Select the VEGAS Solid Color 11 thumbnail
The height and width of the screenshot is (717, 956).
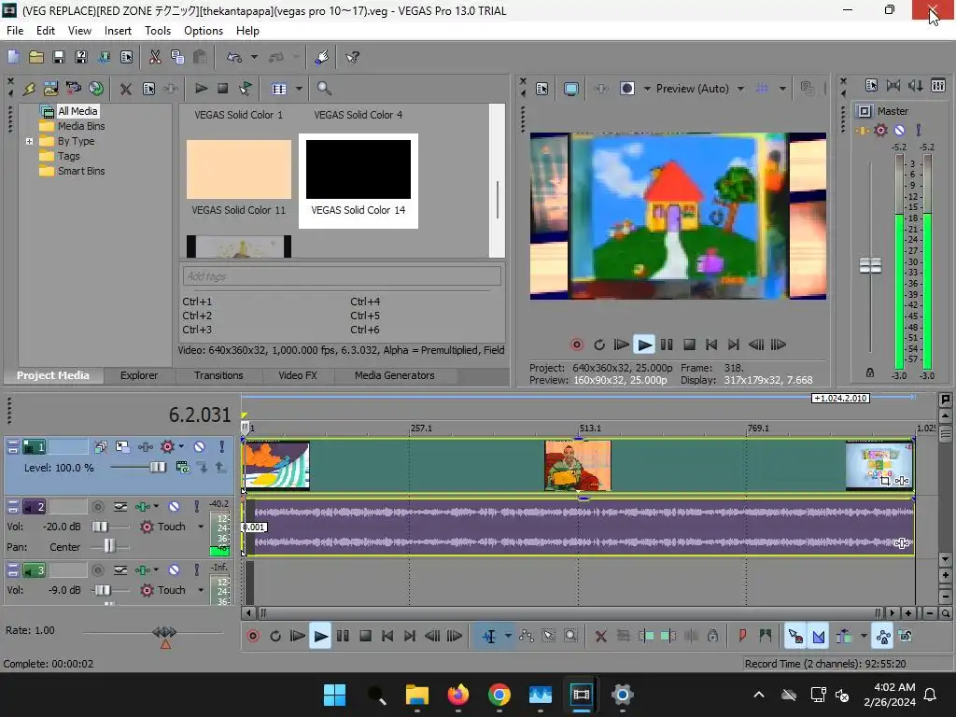click(x=238, y=170)
